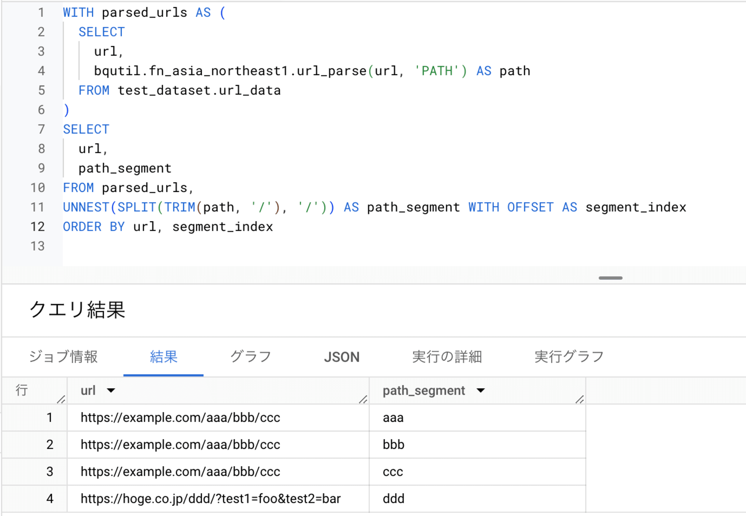Select the hoge.co.jp url cell
Screen dimensions: 746x516
click(218, 499)
